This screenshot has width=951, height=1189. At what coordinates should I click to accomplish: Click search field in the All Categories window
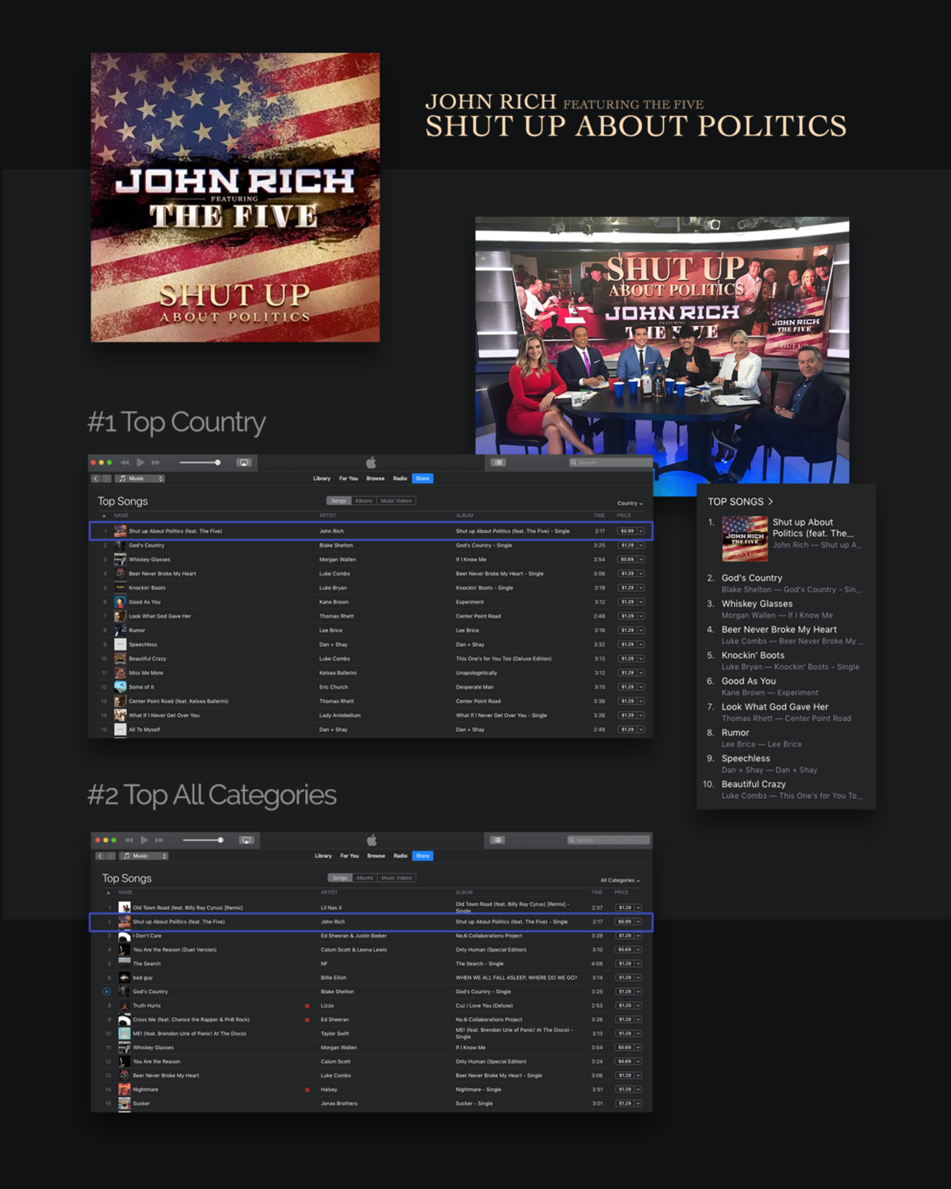coord(608,840)
